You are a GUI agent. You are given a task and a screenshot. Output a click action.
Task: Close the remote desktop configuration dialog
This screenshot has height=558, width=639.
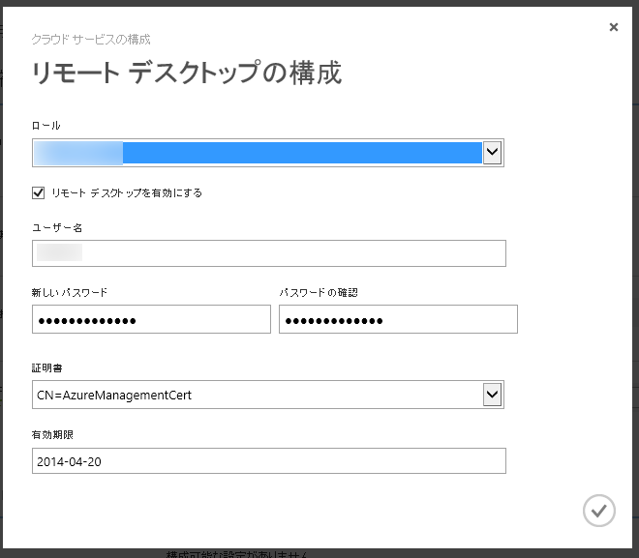(x=613, y=27)
